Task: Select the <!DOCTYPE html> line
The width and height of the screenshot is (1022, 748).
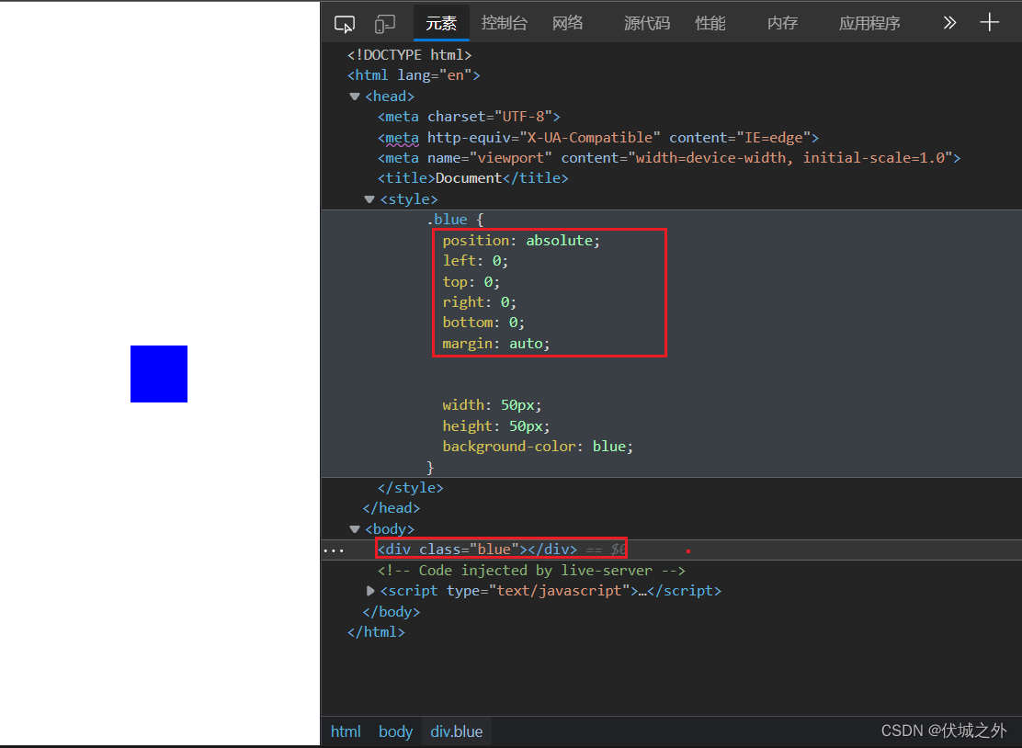Action: click(x=409, y=55)
